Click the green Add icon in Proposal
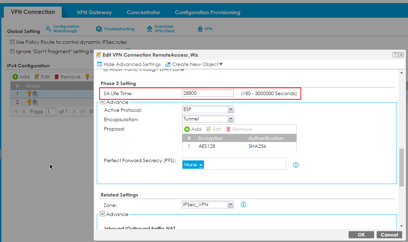Image resolution: width=408 pixels, height=242 pixels. click(187, 129)
